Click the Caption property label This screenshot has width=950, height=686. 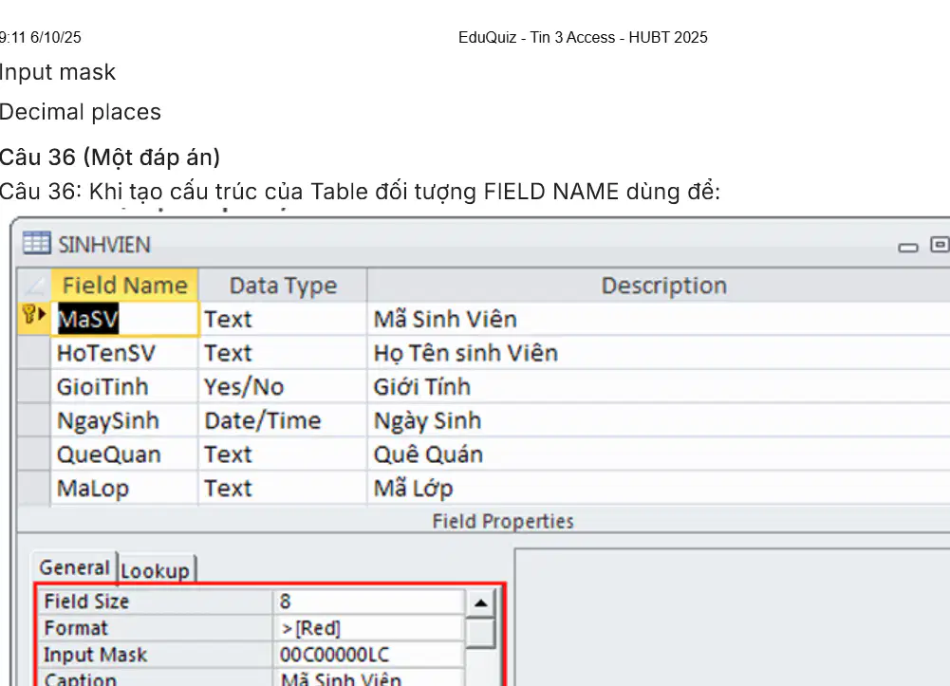(80, 678)
